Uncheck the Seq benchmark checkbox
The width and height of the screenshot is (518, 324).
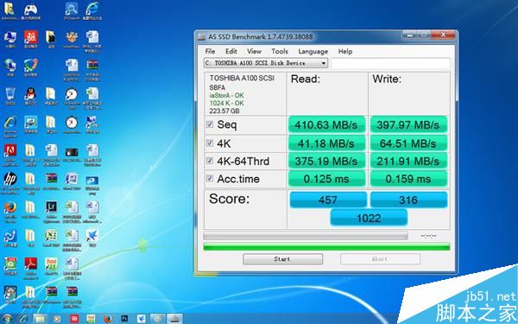click(210, 124)
